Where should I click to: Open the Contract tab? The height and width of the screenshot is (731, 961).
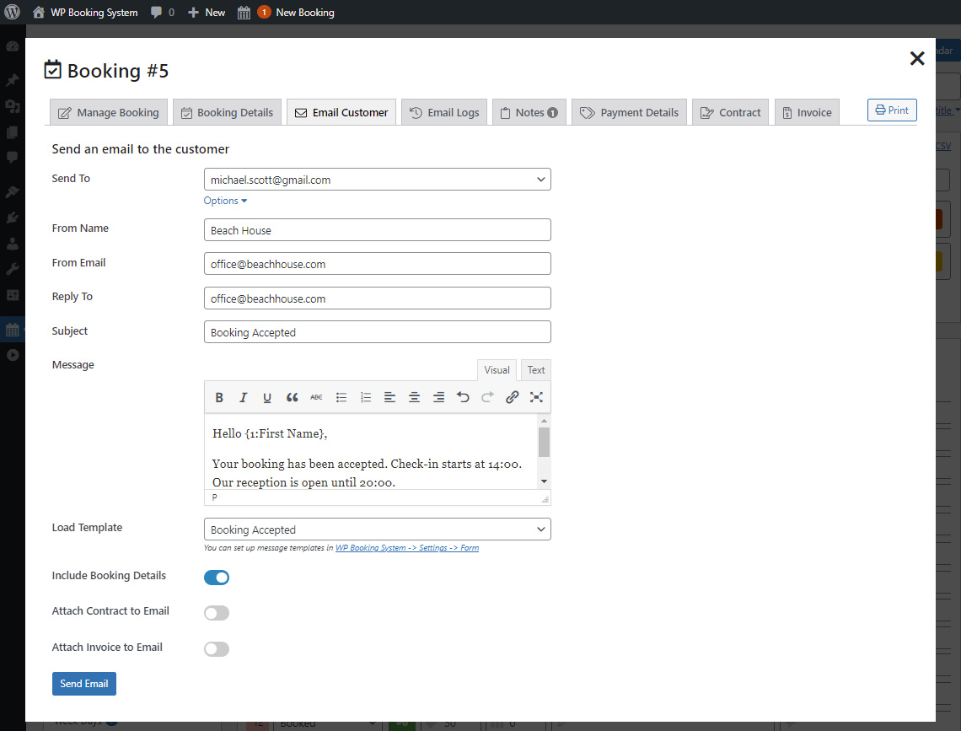click(730, 112)
